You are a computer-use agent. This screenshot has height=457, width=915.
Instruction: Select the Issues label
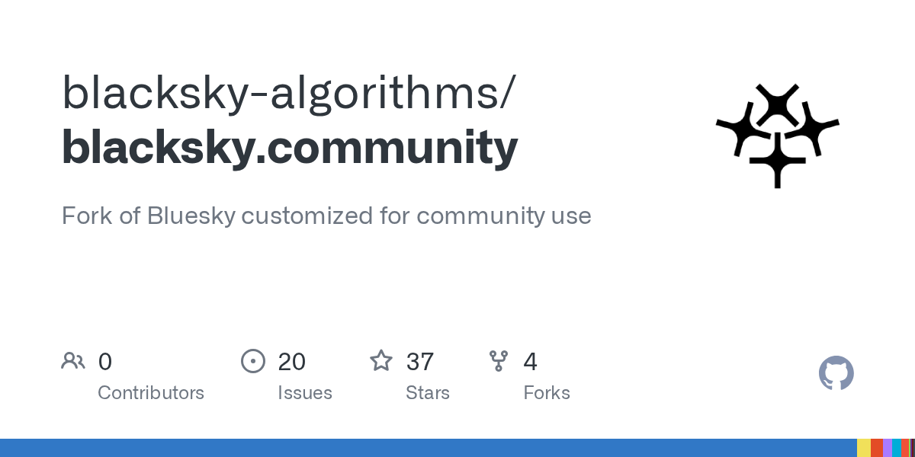[305, 393]
